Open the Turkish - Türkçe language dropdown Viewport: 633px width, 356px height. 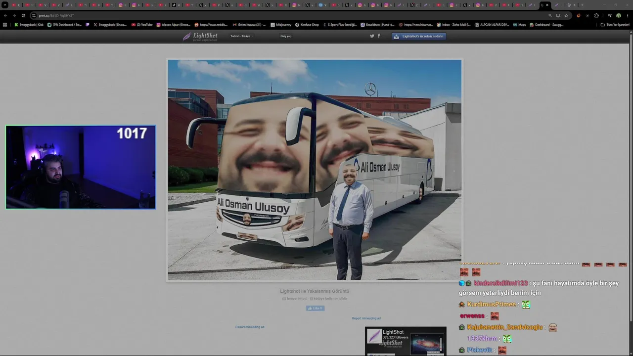pyautogui.click(x=241, y=36)
